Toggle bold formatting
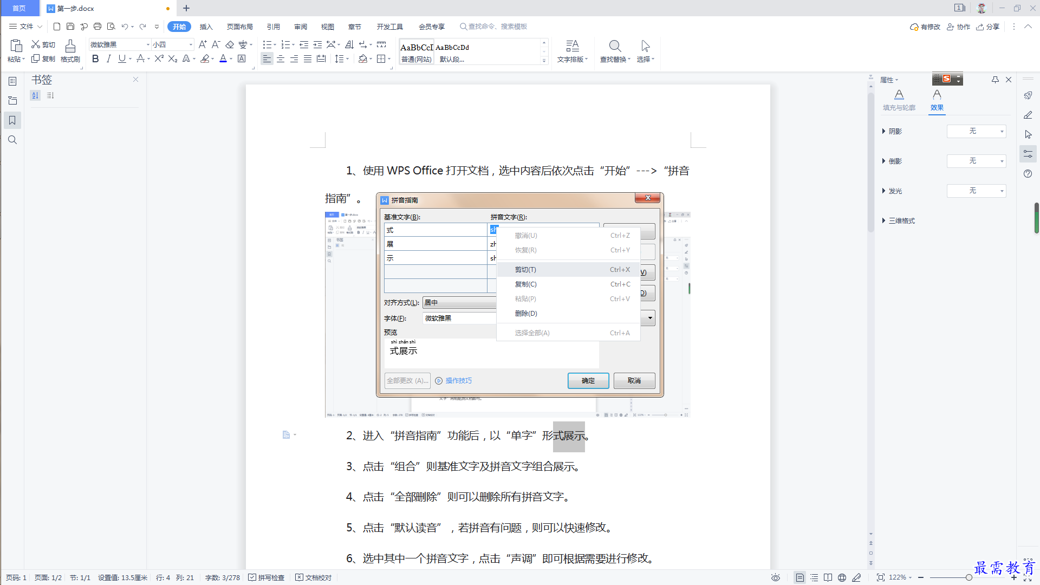Screen dimensions: 1040x585 click(95, 58)
